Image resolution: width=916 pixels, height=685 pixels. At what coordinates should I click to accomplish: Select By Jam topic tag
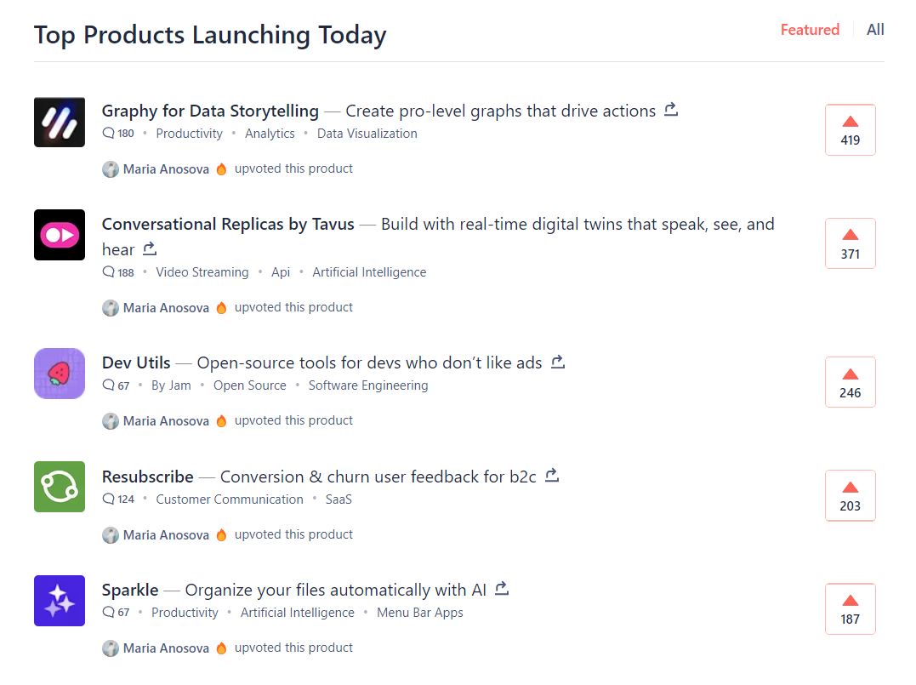click(x=171, y=385)
